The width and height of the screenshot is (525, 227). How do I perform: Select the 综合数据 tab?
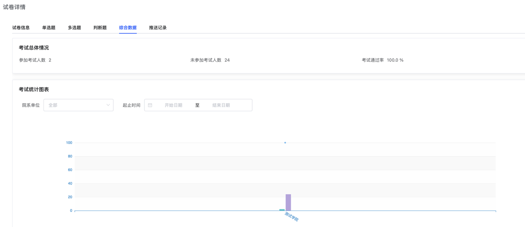[x=128, y=28]
